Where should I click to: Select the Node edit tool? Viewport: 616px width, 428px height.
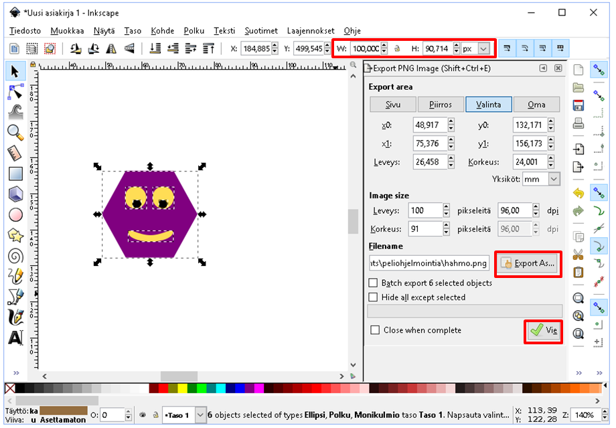point(15,92)
